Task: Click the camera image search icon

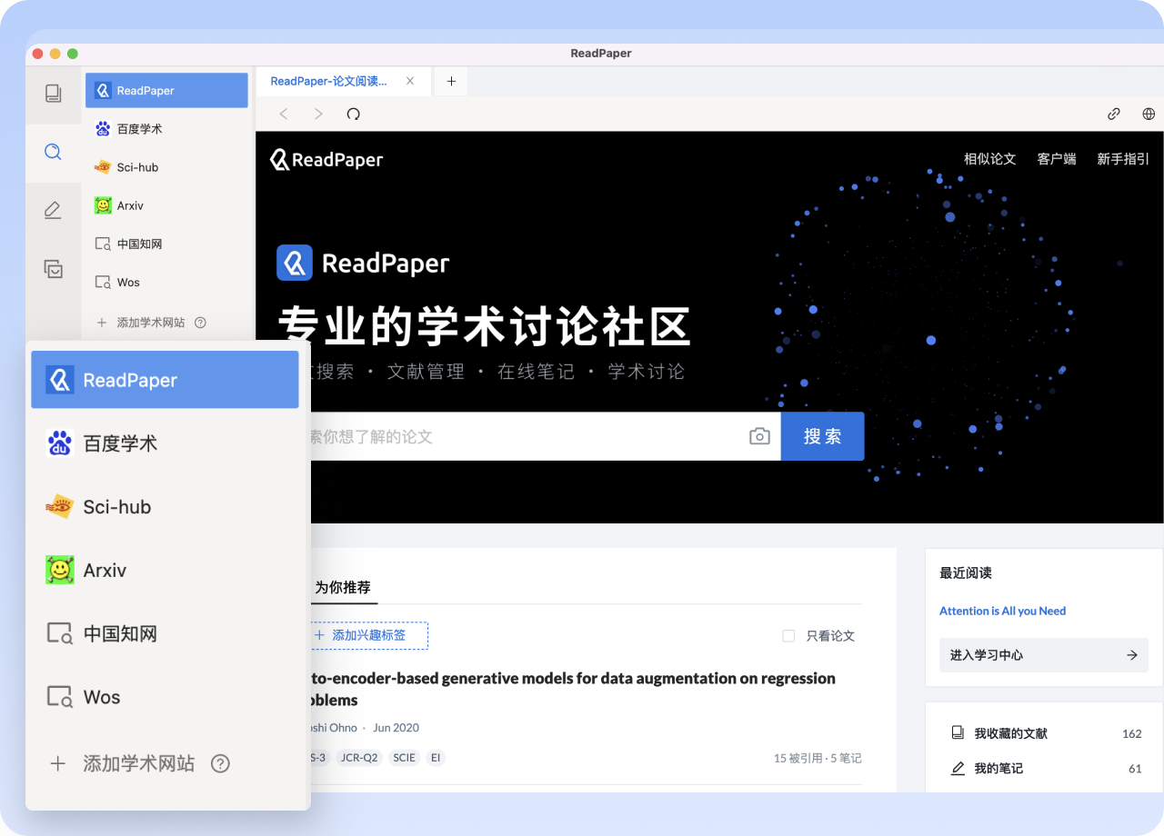Action: click(x=759, y=437)
